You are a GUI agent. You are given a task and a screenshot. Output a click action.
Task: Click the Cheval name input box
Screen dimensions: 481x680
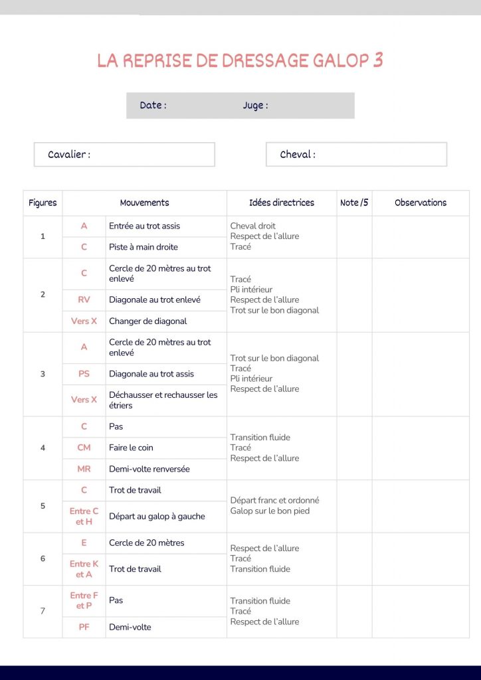tap(356, 155)
